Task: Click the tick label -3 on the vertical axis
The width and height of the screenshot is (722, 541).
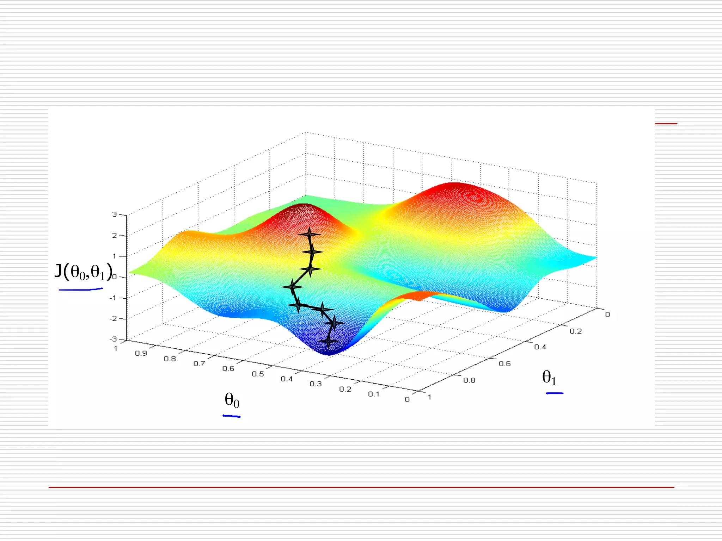Action: [113, 339]
